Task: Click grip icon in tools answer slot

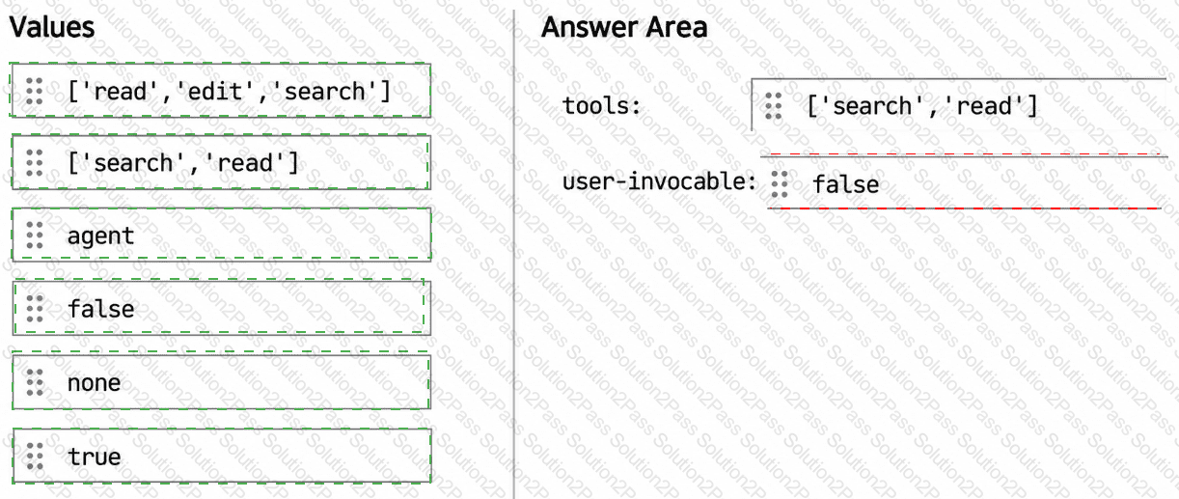Action: (x=773, y=105)
